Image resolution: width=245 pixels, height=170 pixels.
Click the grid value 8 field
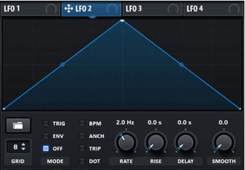pos(16,147)
